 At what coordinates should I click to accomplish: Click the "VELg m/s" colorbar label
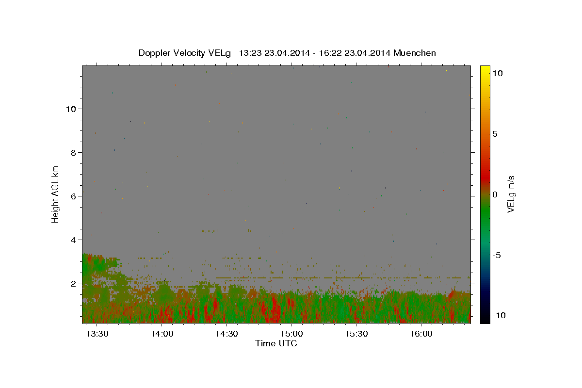(511, 194)
